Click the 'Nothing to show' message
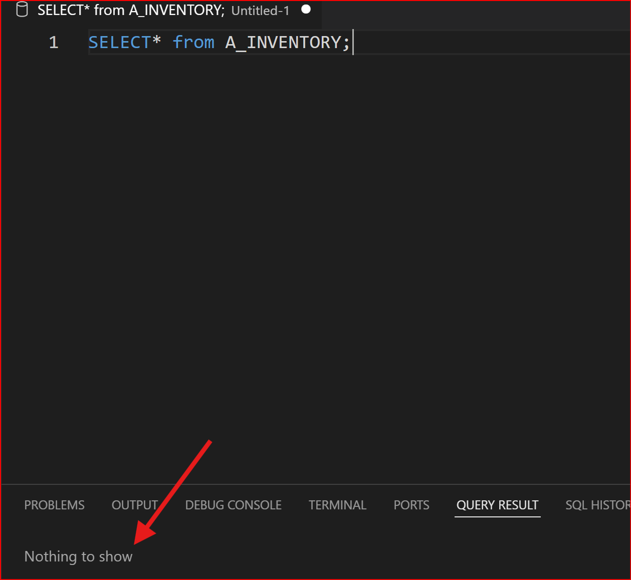 (x=79, y=556)
